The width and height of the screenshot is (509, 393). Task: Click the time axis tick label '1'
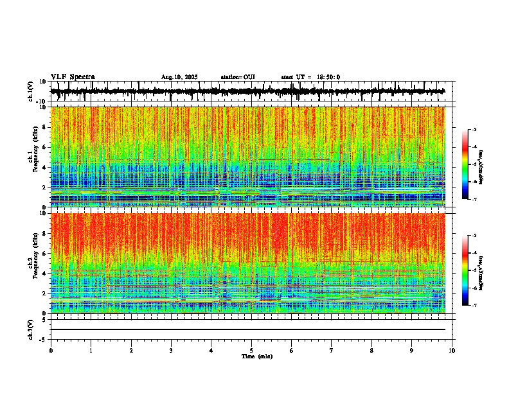91,351
